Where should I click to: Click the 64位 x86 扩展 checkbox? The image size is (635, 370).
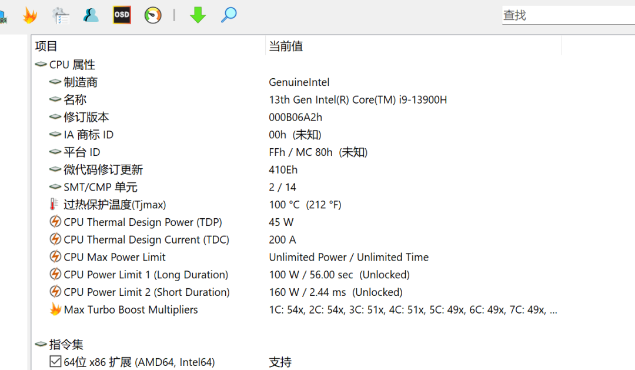tap(55, 362)
